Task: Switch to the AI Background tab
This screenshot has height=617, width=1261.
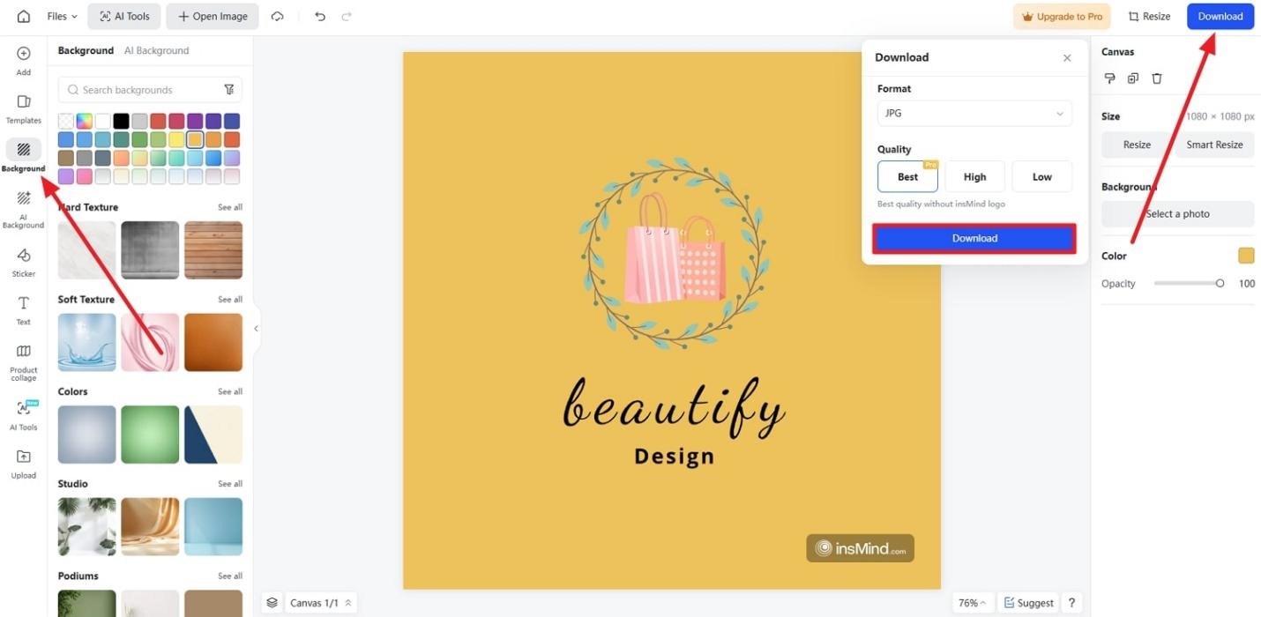Action: click(x=157, y=50)
